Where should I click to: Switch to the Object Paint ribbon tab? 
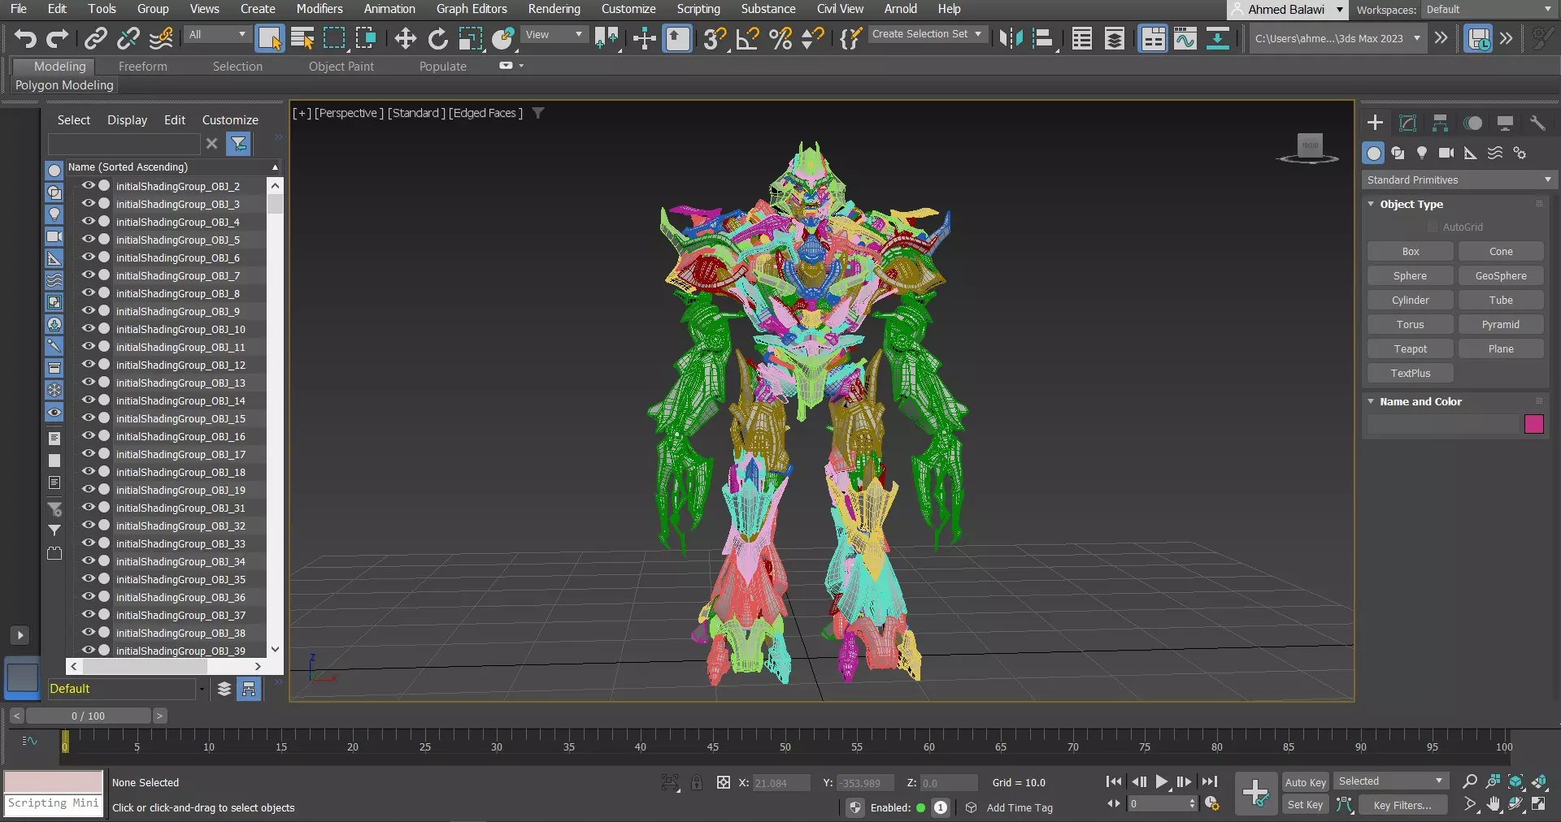[341, 67]
